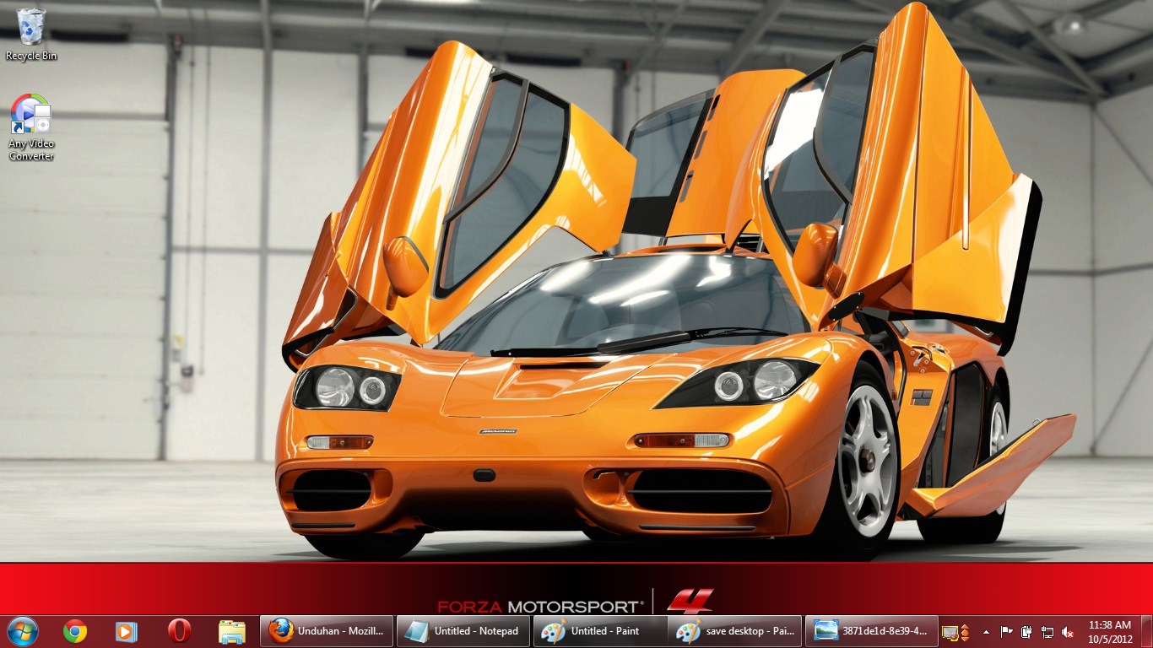
Task: Switch to Untitled - Notepad window
Action: click(x=463, y=631)
